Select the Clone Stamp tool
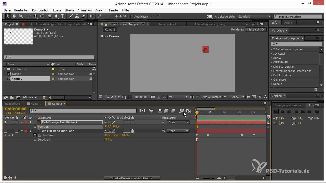Image resolution: width=326 pixels, height=183 pixels. 77,16
